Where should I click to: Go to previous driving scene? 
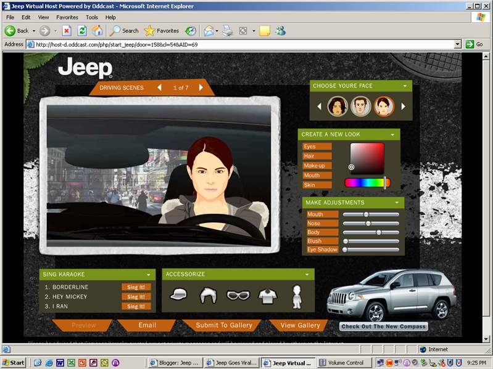click(x=159, y=87)
